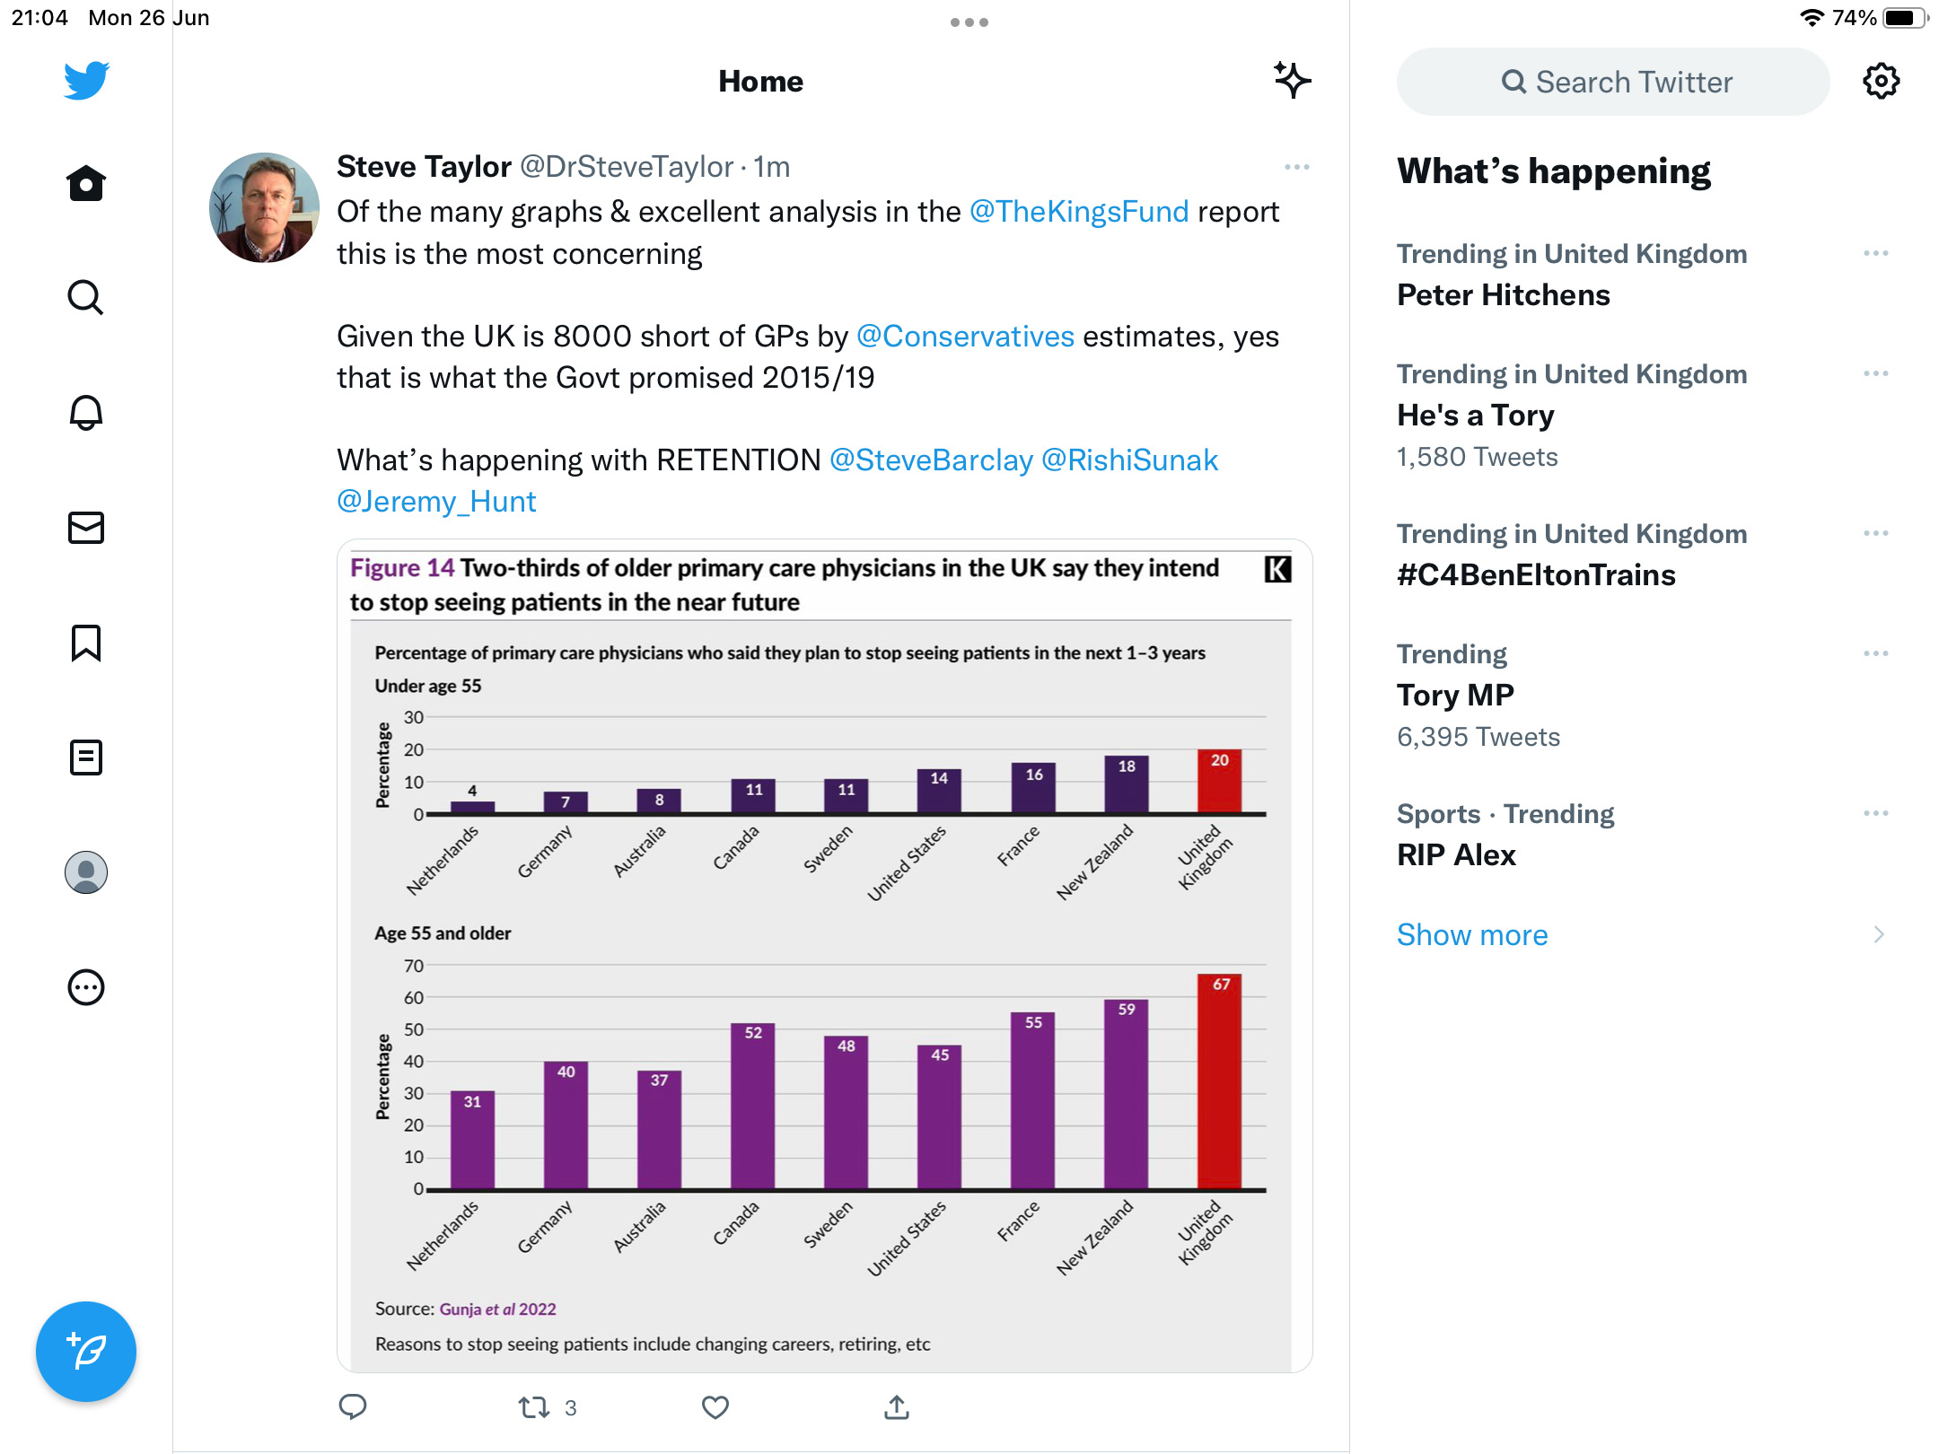Open @RishiSunak mention link
Screen dimensions: 1939x1454
tap(1129, 460)
